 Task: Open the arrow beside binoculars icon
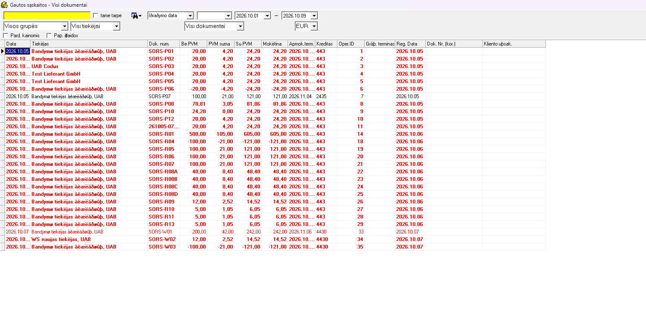140,16
